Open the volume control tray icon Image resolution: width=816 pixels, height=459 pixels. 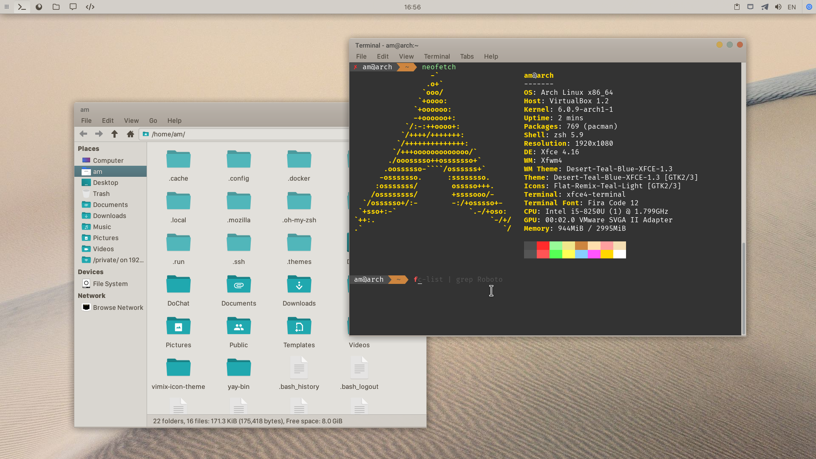point(778,7)
